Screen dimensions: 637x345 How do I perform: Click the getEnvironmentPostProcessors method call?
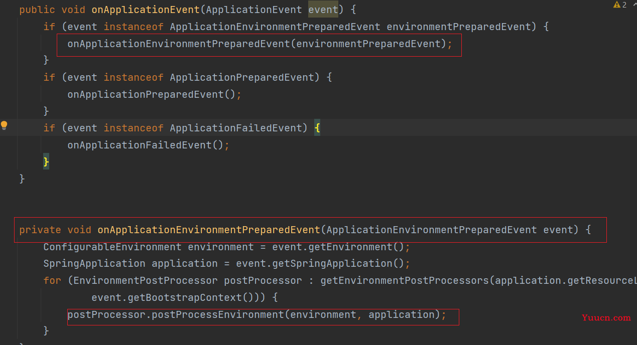tap(405, 280)
